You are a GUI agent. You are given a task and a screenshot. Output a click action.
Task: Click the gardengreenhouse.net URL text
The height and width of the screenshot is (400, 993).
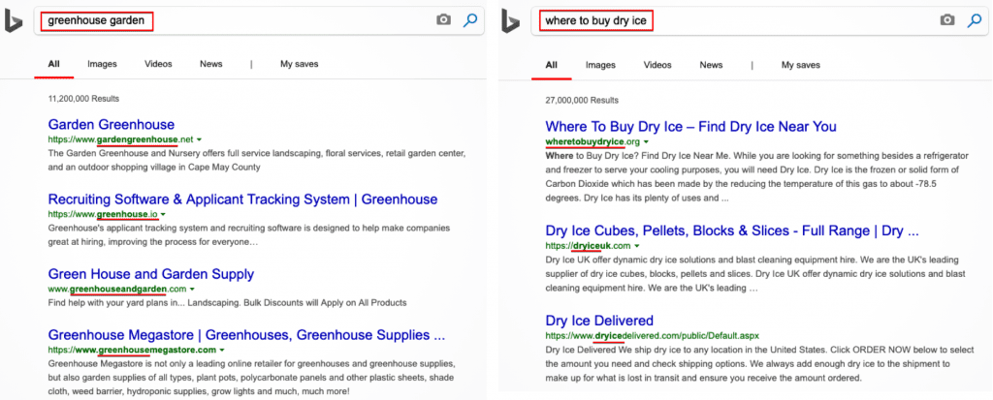[x=120, y=139]
